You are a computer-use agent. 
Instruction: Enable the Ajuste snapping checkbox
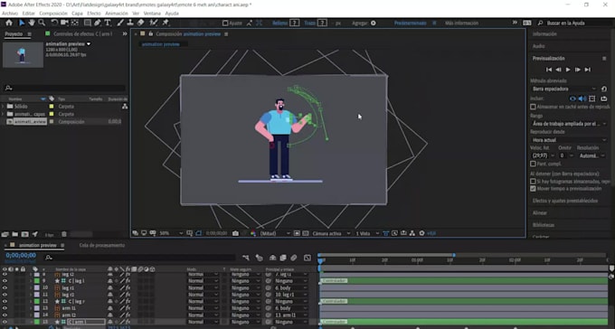pyautogui.click(x=225, y=23)
